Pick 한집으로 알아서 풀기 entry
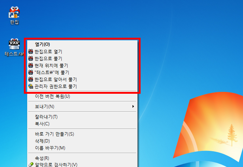 [82, 79]
